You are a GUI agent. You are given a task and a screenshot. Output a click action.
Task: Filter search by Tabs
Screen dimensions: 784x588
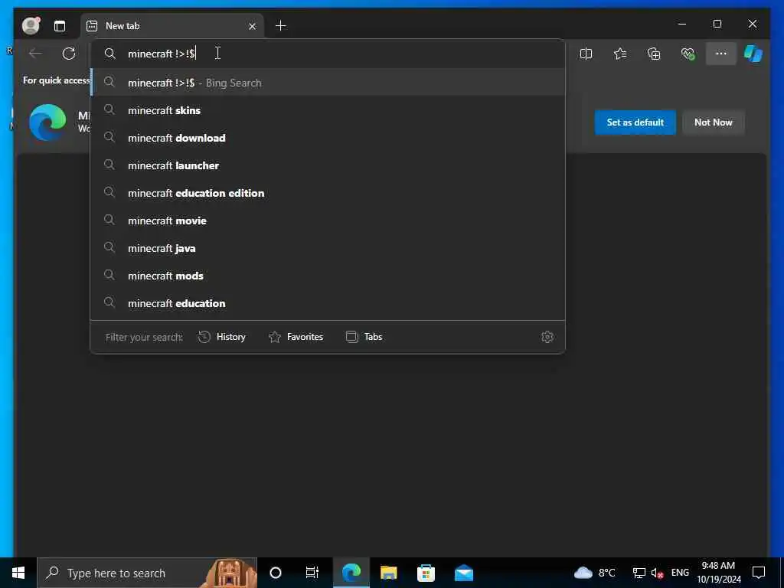click(364, 337)
